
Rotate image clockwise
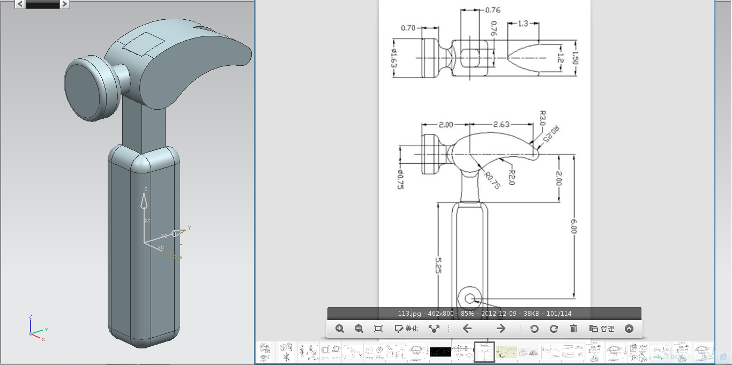coord(554,329)
